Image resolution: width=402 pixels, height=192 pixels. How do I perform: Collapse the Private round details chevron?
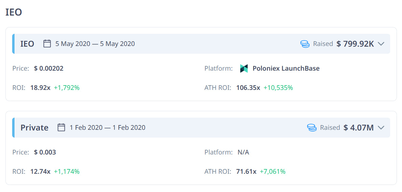tap(381, 127)
